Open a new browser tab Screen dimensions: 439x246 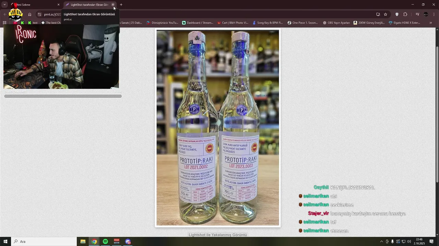(121, 5)
